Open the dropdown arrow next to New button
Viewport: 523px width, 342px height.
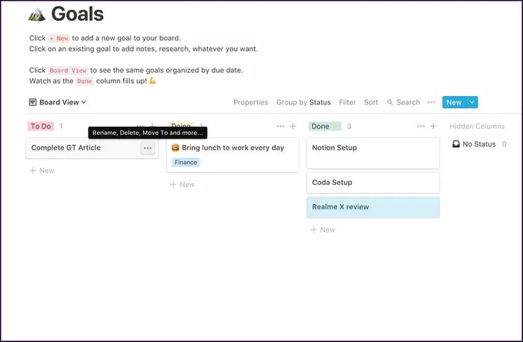click(x=472, y=103)
